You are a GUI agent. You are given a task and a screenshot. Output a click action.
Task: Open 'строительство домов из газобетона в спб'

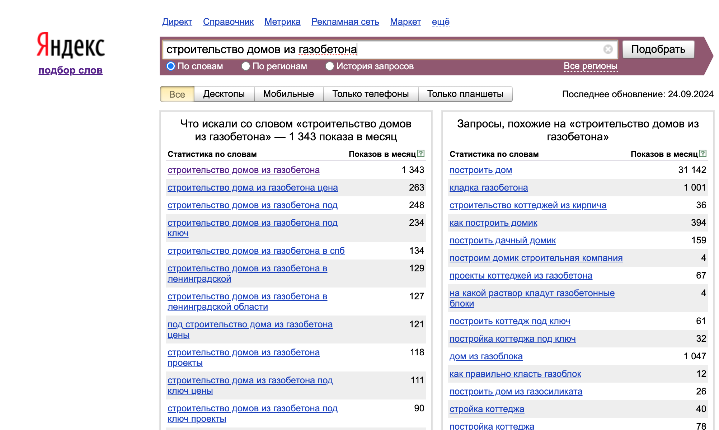click(x=256, y=251)
